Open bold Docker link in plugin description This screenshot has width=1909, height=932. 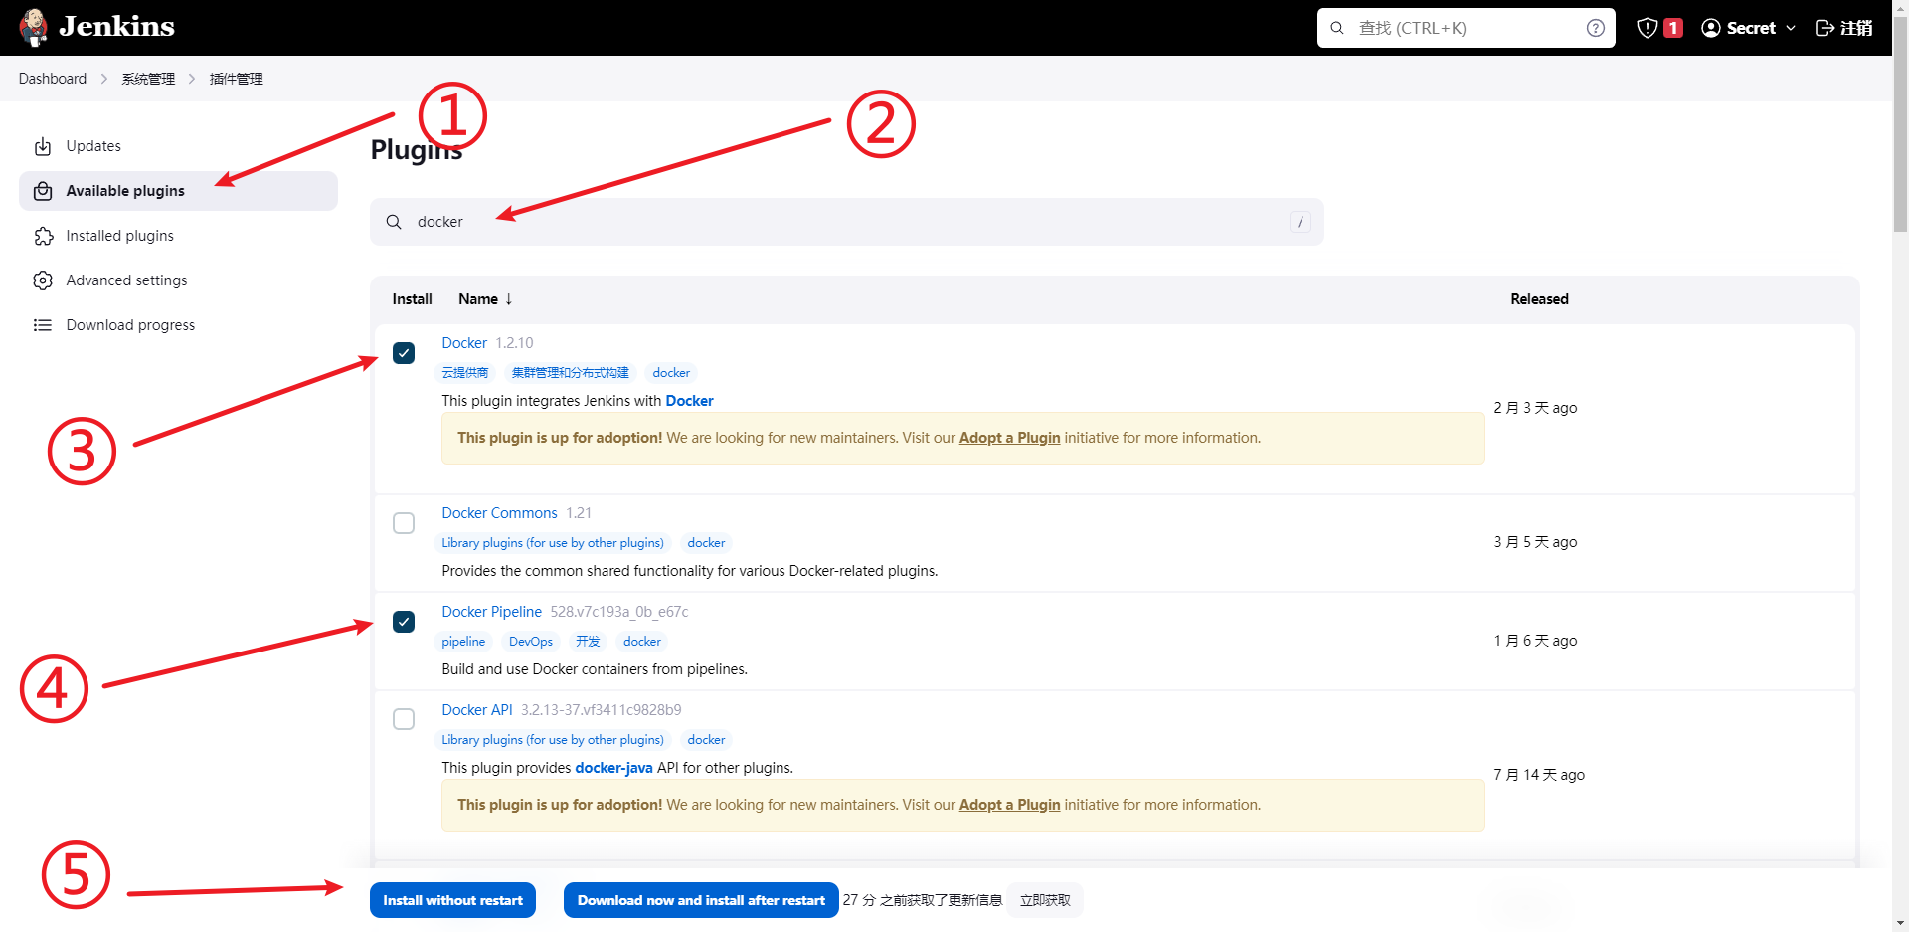pyautogui.click(x=689, y=401)
